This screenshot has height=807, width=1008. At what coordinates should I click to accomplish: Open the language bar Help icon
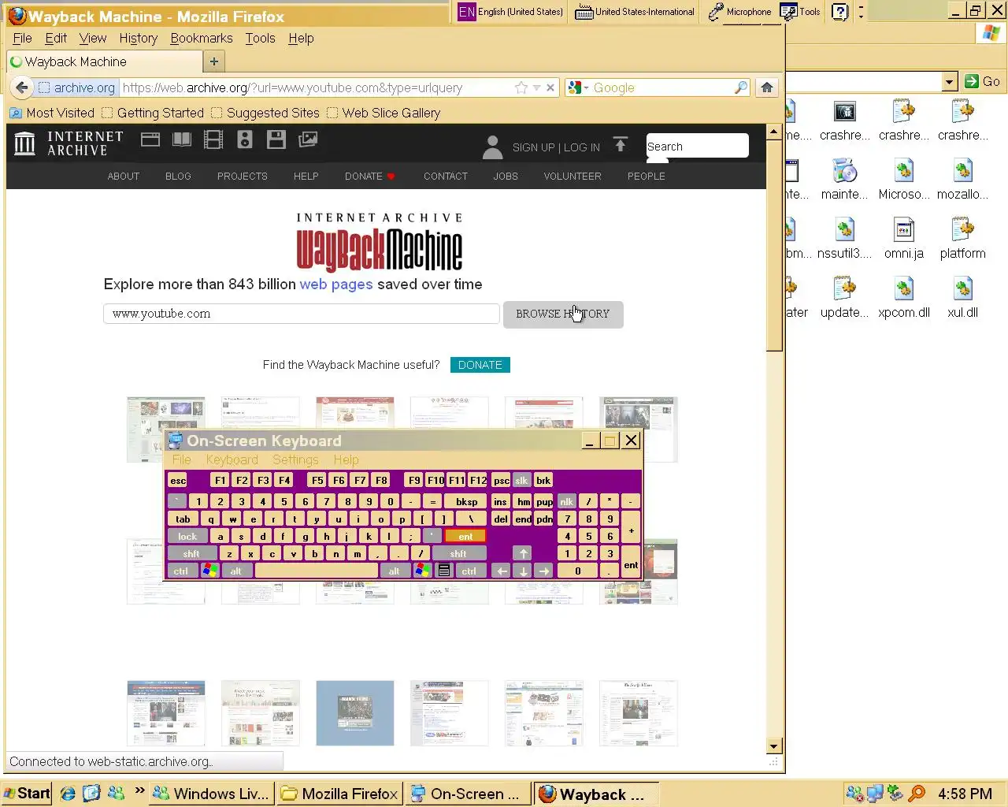click(x=840, y=12)
